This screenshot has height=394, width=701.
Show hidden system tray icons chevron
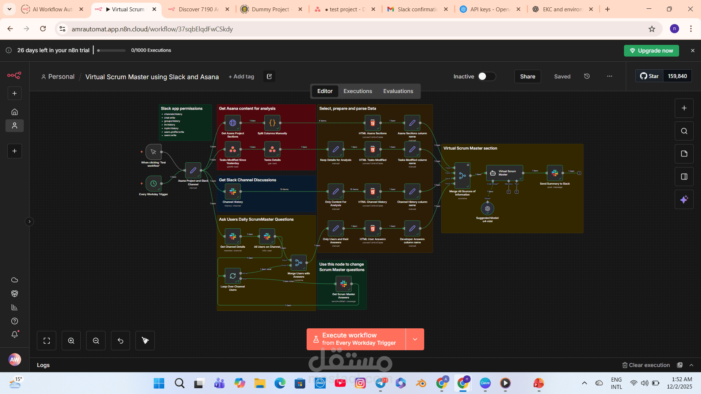[585, 383]
